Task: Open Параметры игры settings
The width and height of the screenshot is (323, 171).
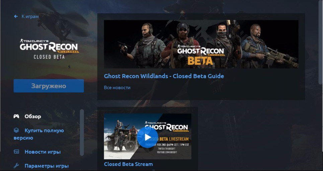Action: point(47,166)
